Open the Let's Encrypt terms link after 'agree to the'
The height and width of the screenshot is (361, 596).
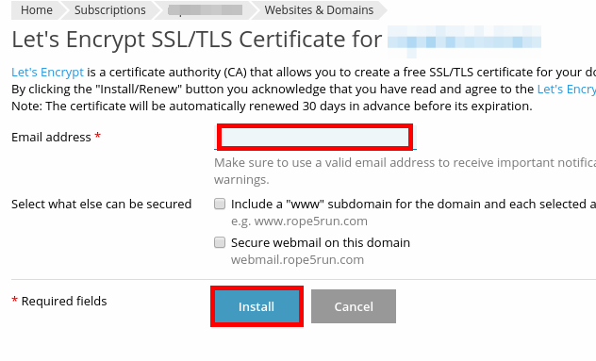pyautogui.click(x=567, y=89)
